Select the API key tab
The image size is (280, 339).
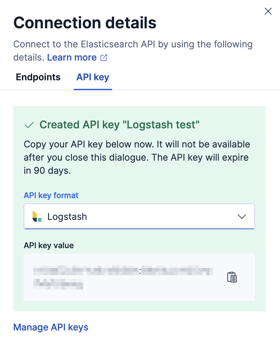pyautogui.click(x=92, y=77)
